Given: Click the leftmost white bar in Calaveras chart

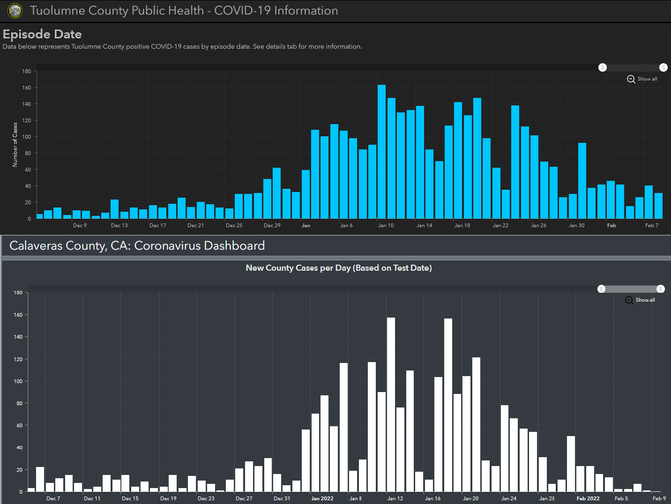Looking at the screenshot, I should (x=31, y=489).
